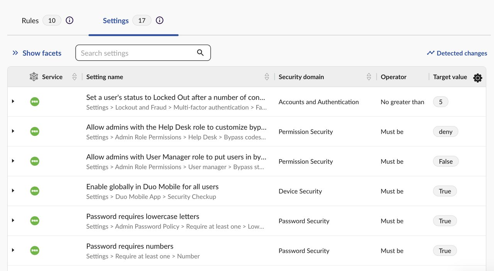
Task: Sort by Security domain column arrows
Action: coord(369,77)
